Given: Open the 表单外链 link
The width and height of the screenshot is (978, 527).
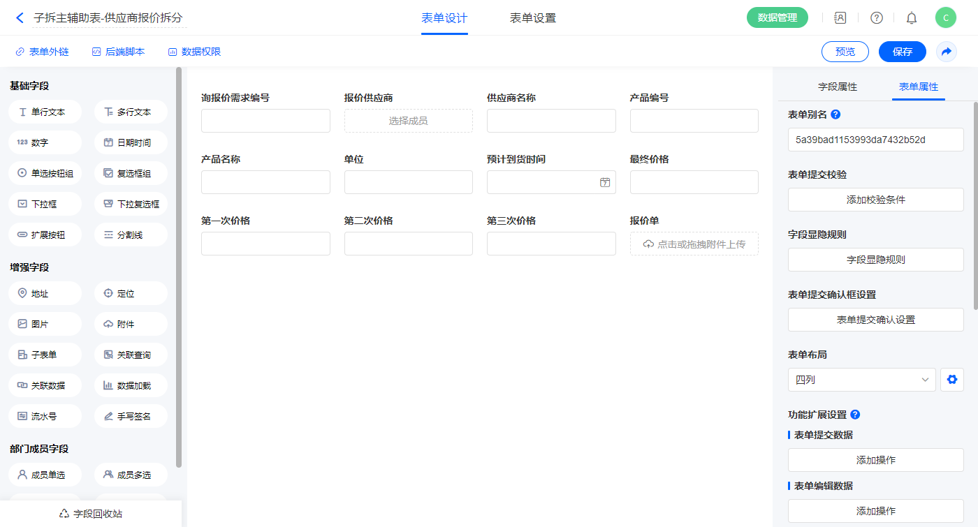Looking at the screenshot, I should (x=42, y=52).
